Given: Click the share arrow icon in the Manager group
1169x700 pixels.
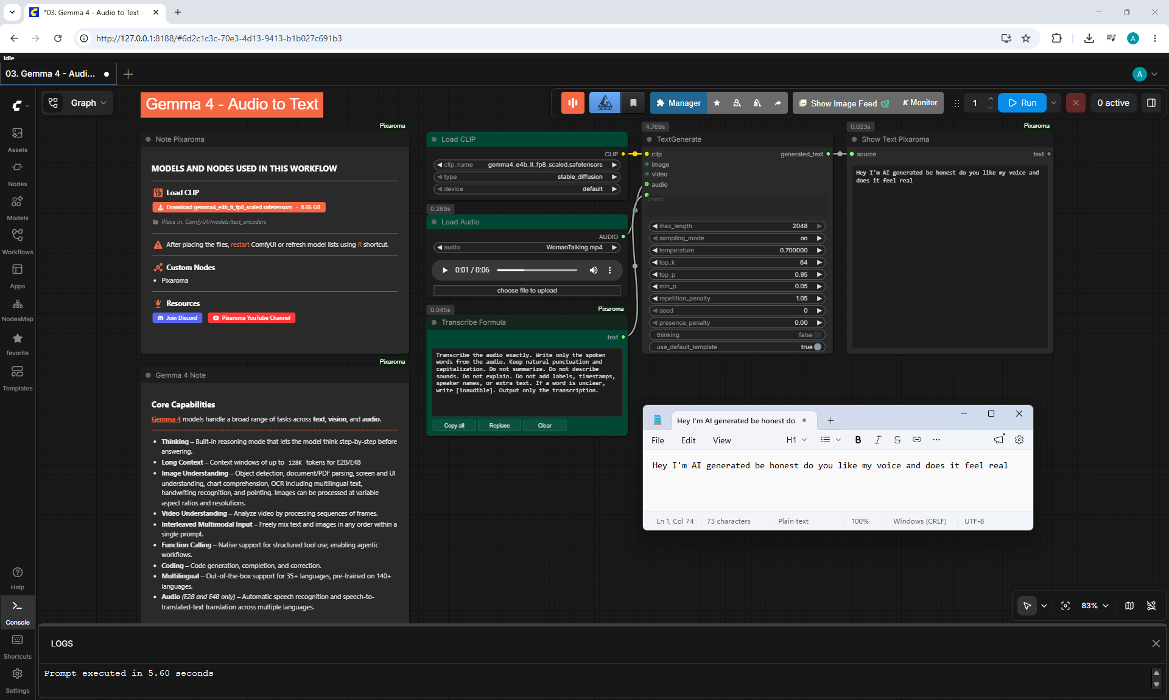Looking at the screenshot, I should coord(778,103).
